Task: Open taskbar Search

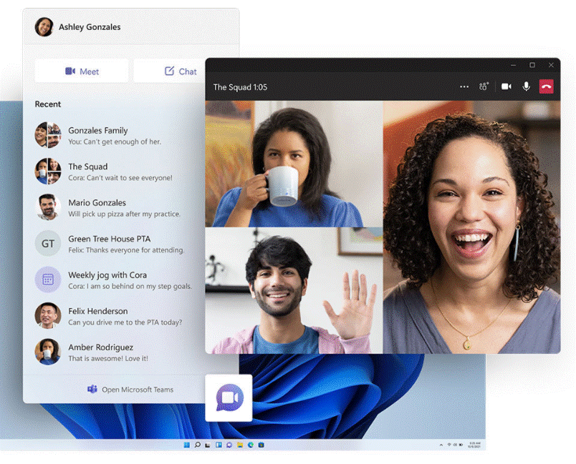Action: coord(197,445)
